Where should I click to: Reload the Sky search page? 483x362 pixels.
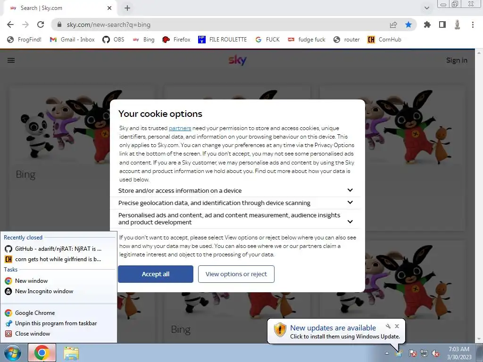tap(41, 25)
